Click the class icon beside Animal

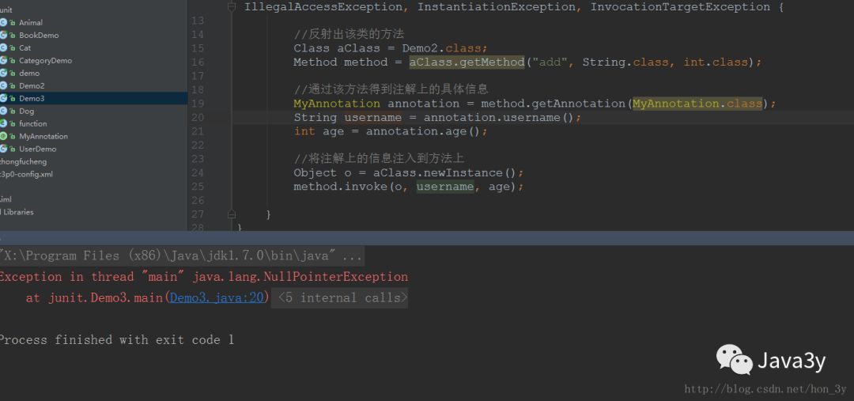(x=3, y=22)
